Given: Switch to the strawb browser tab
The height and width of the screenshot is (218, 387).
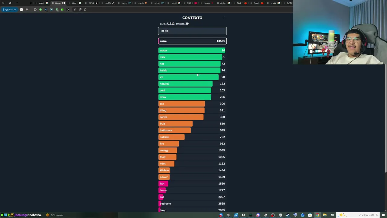Looking at the screenshot, I should (42, 3).
